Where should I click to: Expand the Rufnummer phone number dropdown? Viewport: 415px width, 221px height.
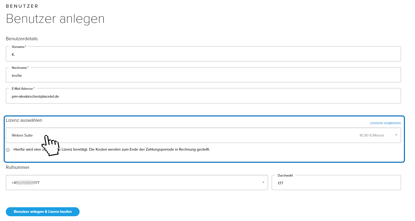point(137,182)
